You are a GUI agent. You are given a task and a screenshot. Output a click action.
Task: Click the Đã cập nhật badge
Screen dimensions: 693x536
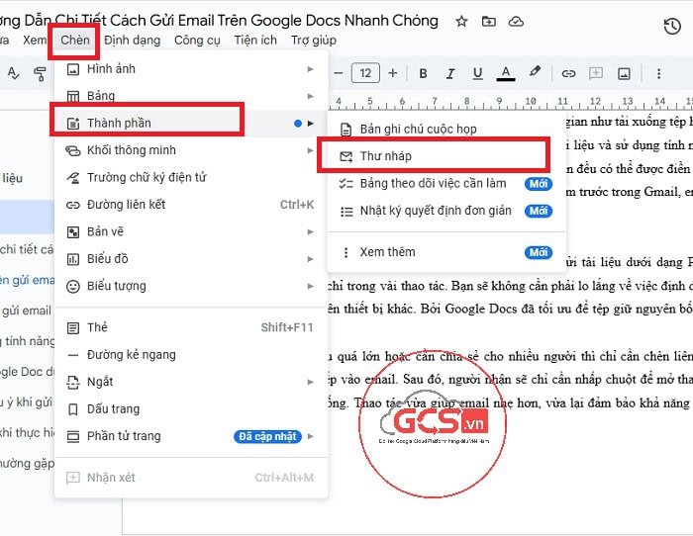pyautogui.click(x=267, y=436)
